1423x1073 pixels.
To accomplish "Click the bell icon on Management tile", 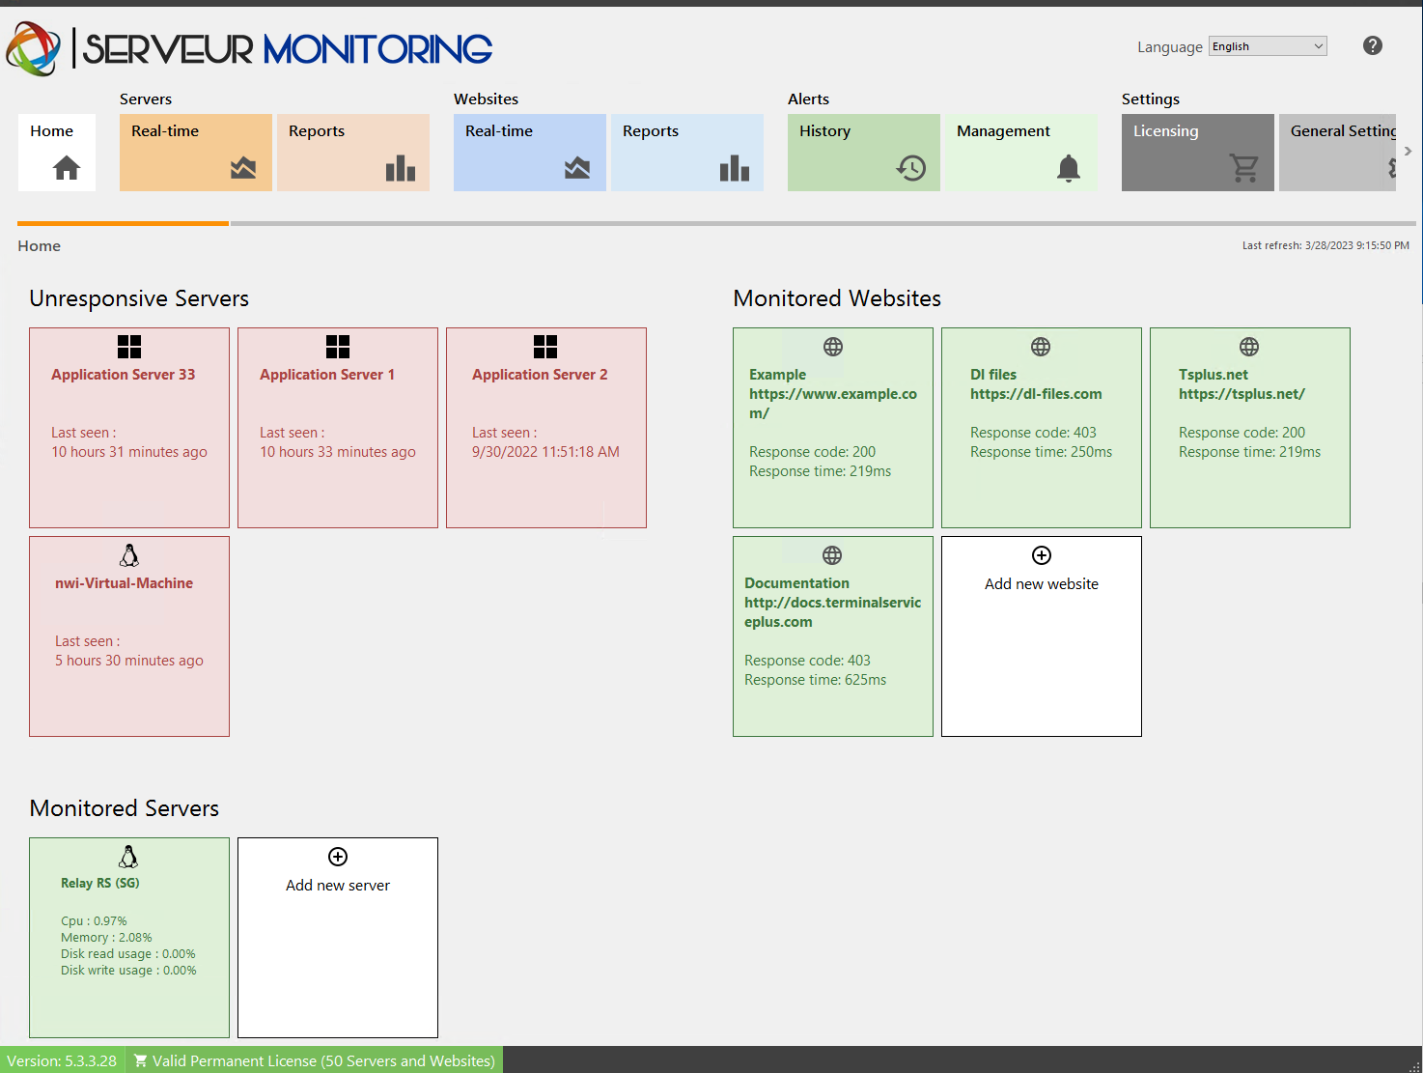I will (1069, 168).
